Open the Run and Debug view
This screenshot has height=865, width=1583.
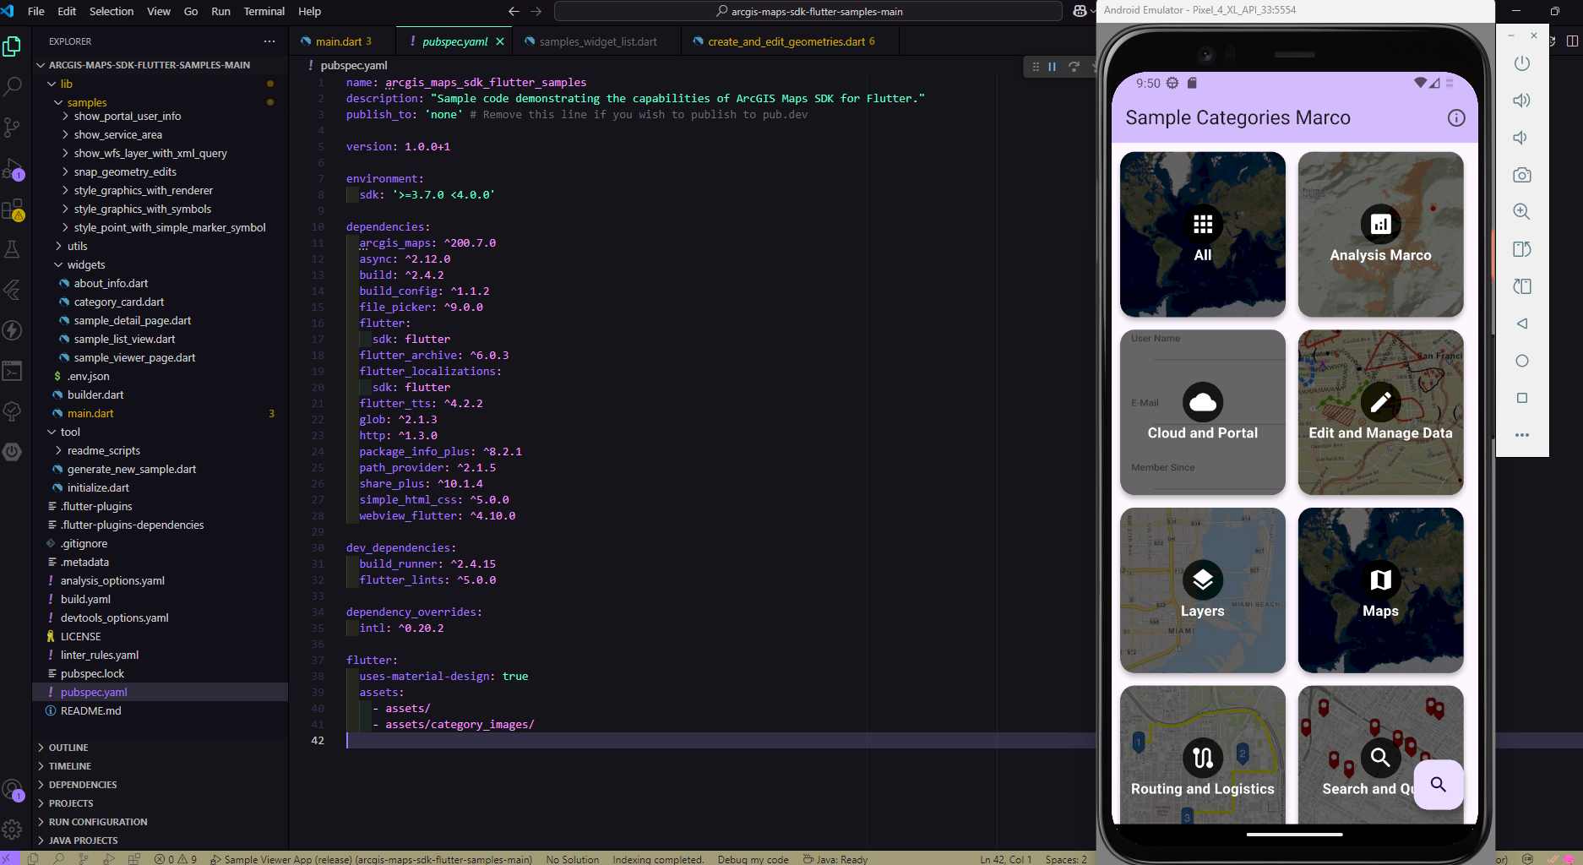(x=13, y=169)
